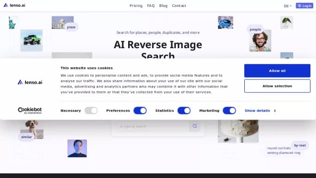Click the magnifier search icon
Viewport: 316px width, 178px height.
click(195, 126)
